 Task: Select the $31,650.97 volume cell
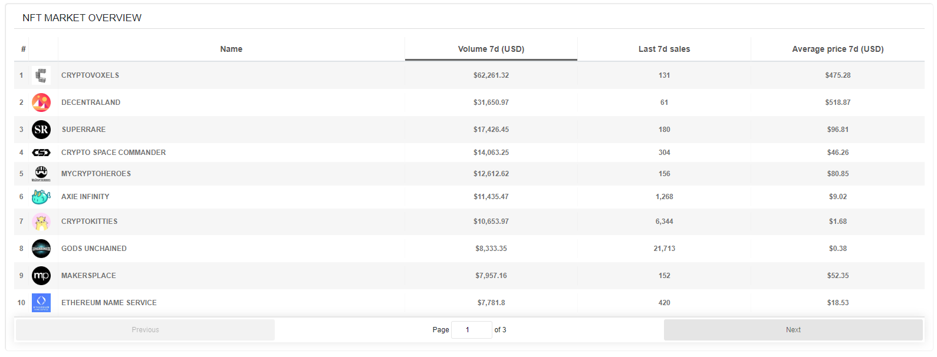click(x=491, y=103)
